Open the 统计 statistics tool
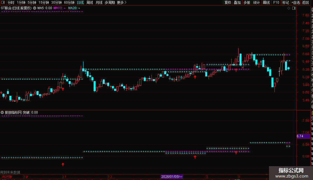Screen dimensions: 313x180 256,2
